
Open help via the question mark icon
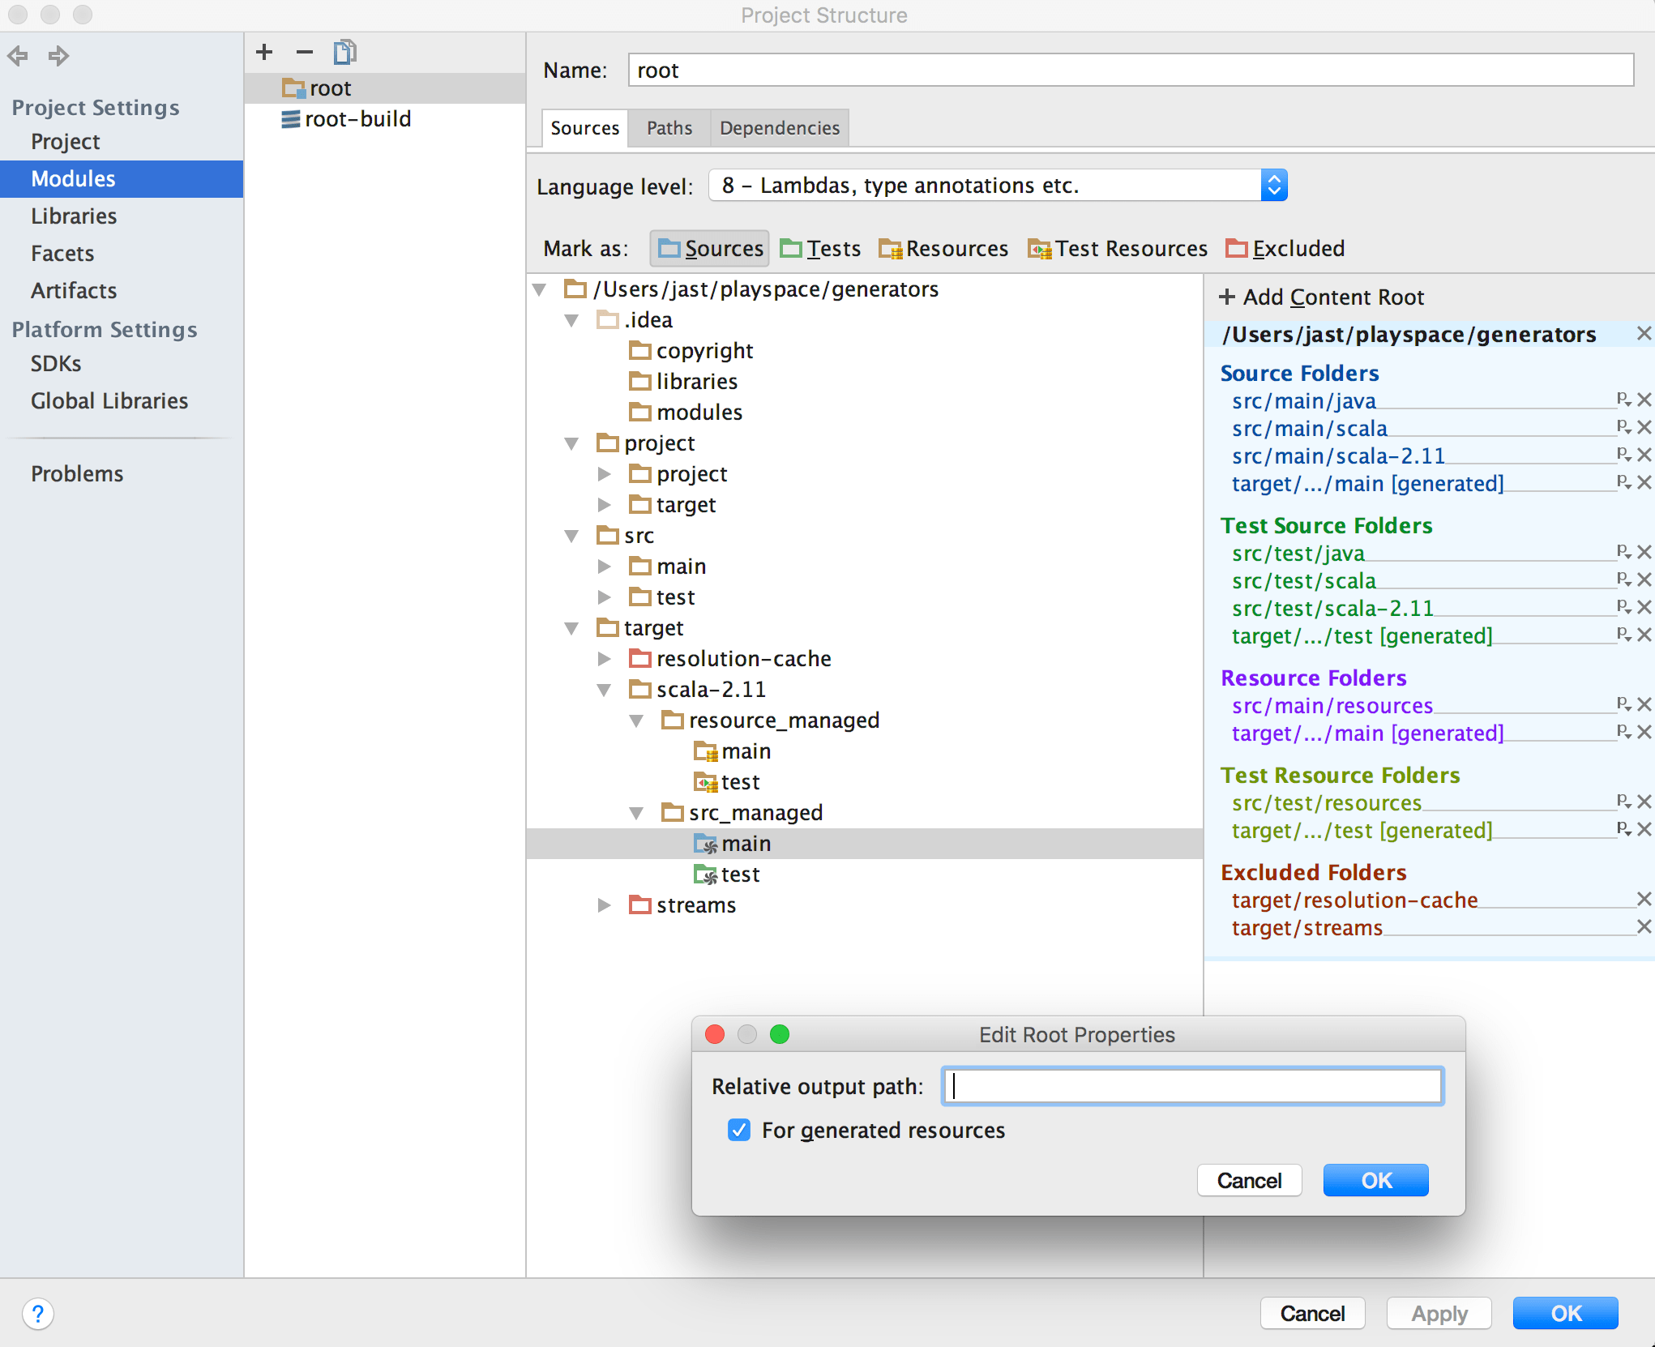pyautogui.click(x=38, y=1315)
